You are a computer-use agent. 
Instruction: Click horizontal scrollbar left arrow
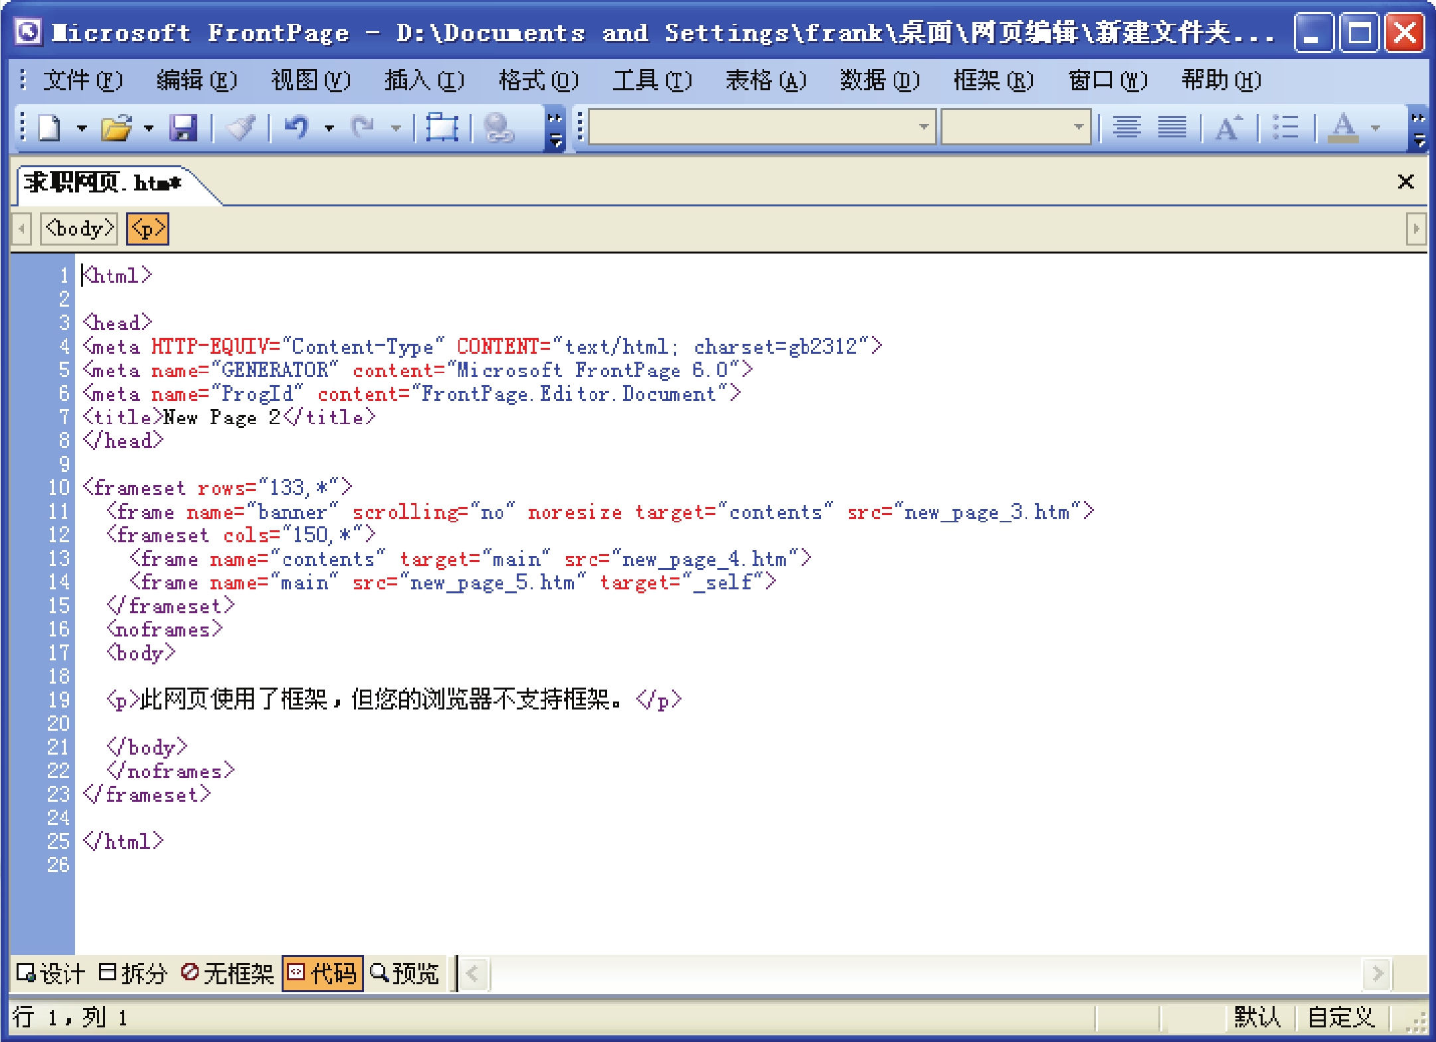[x=474, y=974]
